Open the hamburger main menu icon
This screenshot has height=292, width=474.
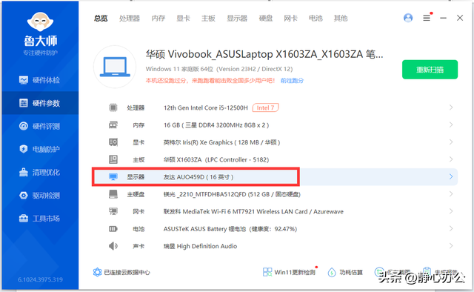pos(427,18)
